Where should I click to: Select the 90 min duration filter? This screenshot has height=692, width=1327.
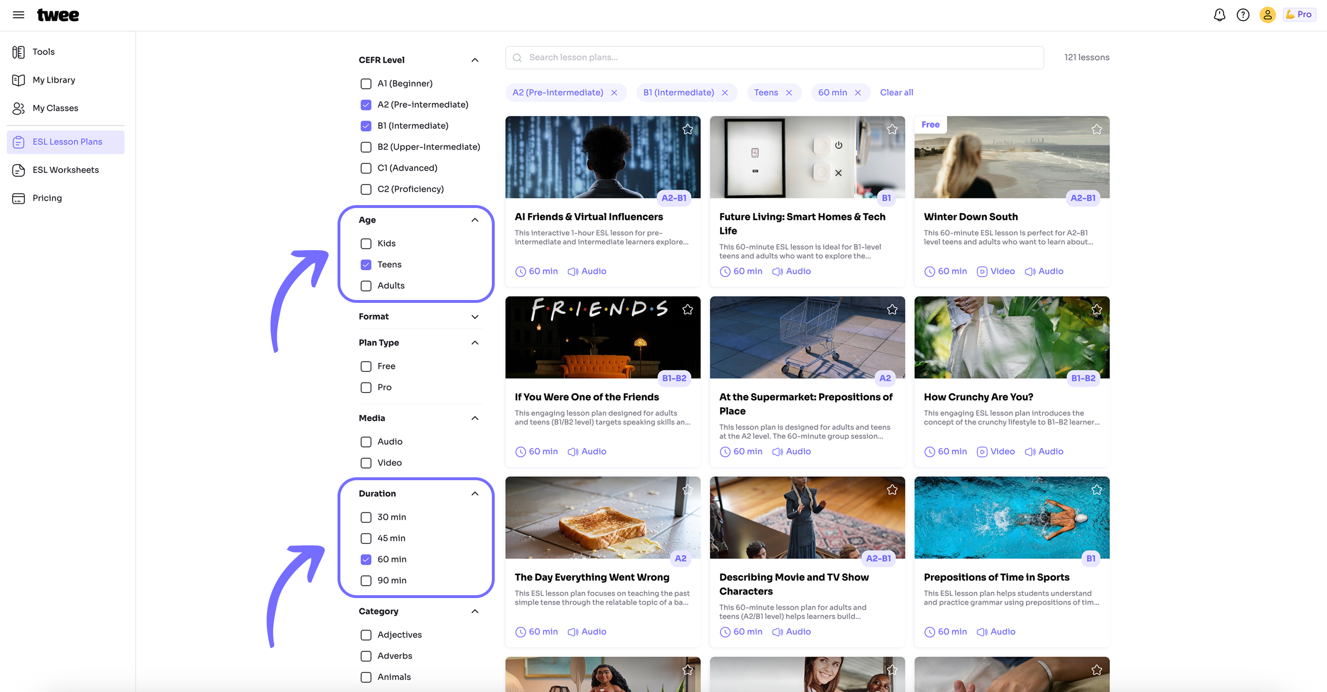(x=366, y=580)
